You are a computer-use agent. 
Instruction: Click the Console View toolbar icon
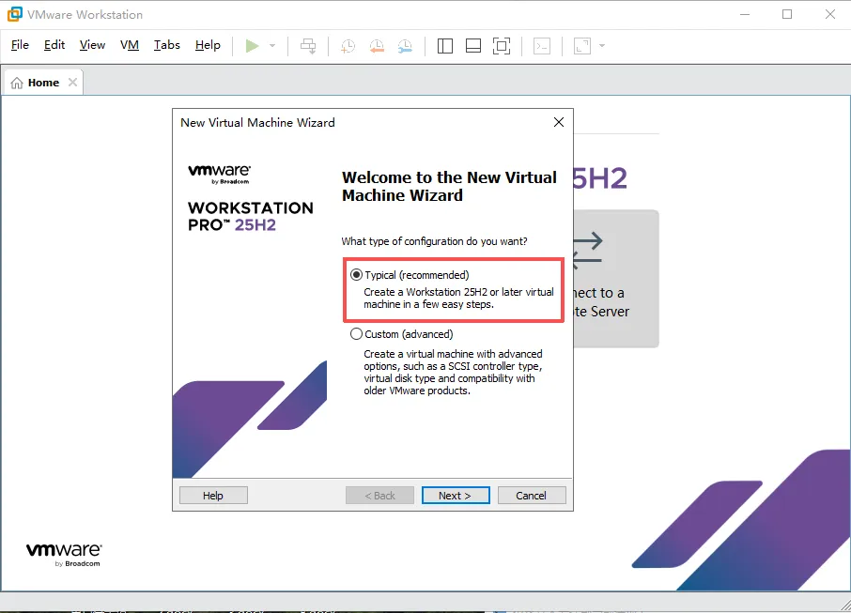[542, 46]
